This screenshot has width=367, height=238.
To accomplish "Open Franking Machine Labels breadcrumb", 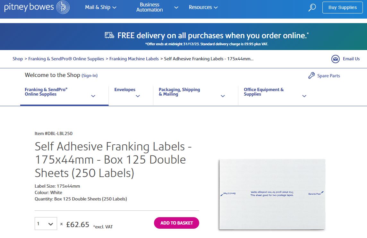I will point(134,59).
